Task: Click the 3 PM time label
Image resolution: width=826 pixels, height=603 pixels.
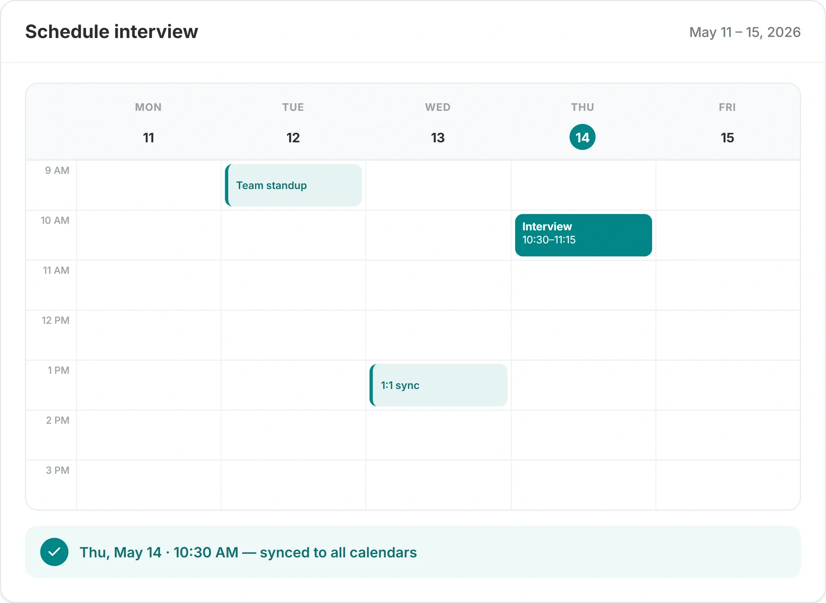Action: (x=58, y=470)
